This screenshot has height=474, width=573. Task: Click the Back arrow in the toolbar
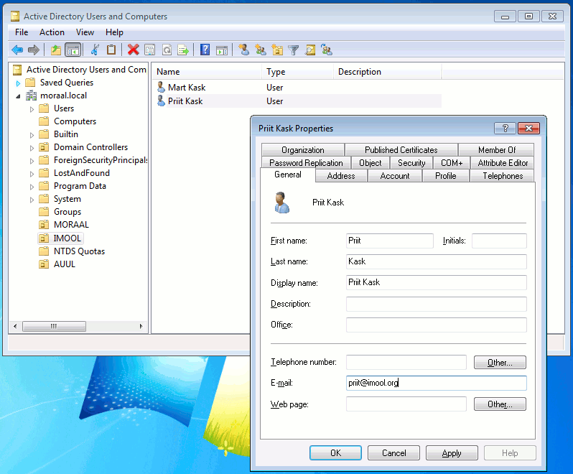click(17, 50)
